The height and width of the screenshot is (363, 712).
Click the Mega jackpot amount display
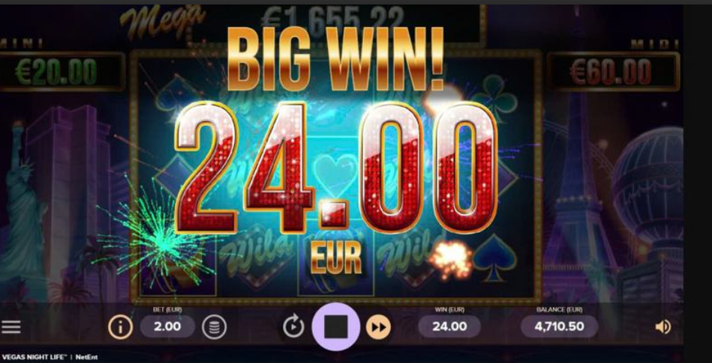(333, 19)
